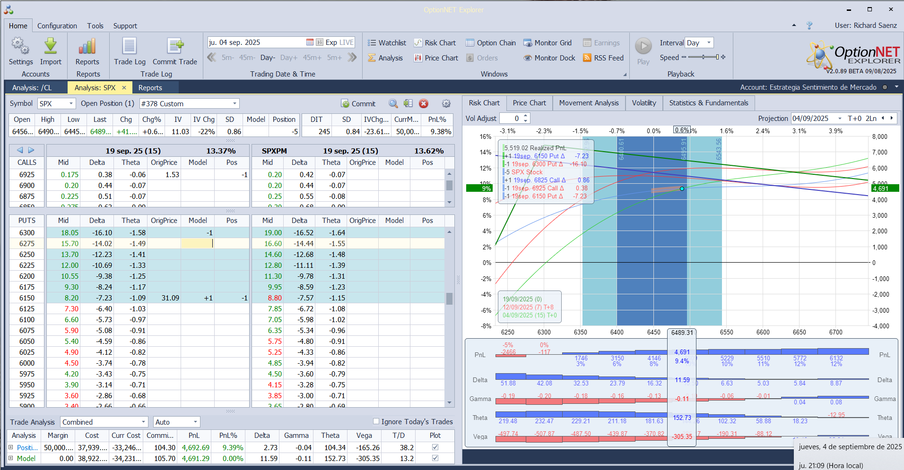Decrease playback speed with minus button

point(684,57)
